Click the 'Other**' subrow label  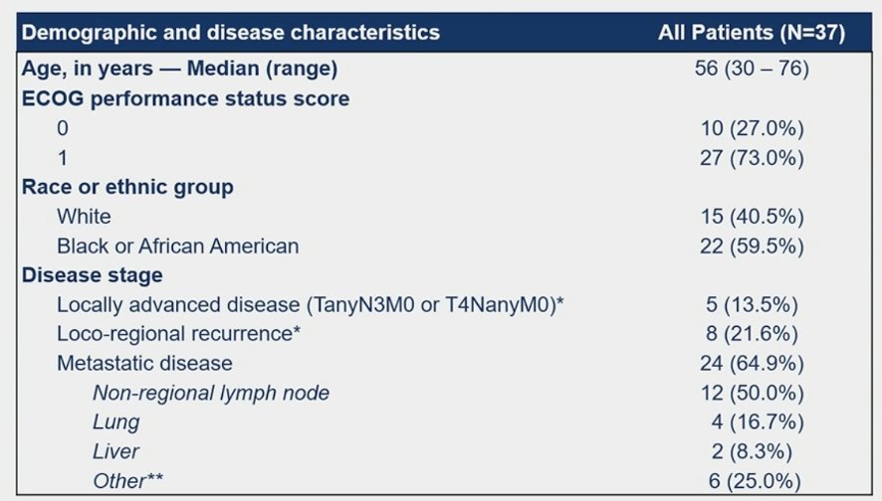(x=128, y=481)
